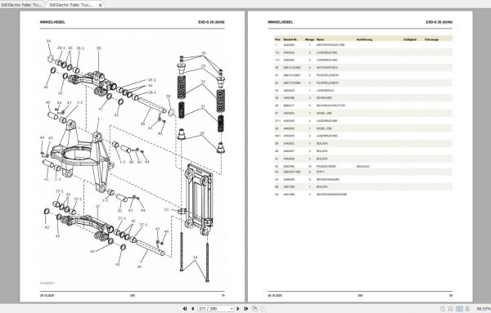
Task: Go to the first page
Action: tap(185, 309)
